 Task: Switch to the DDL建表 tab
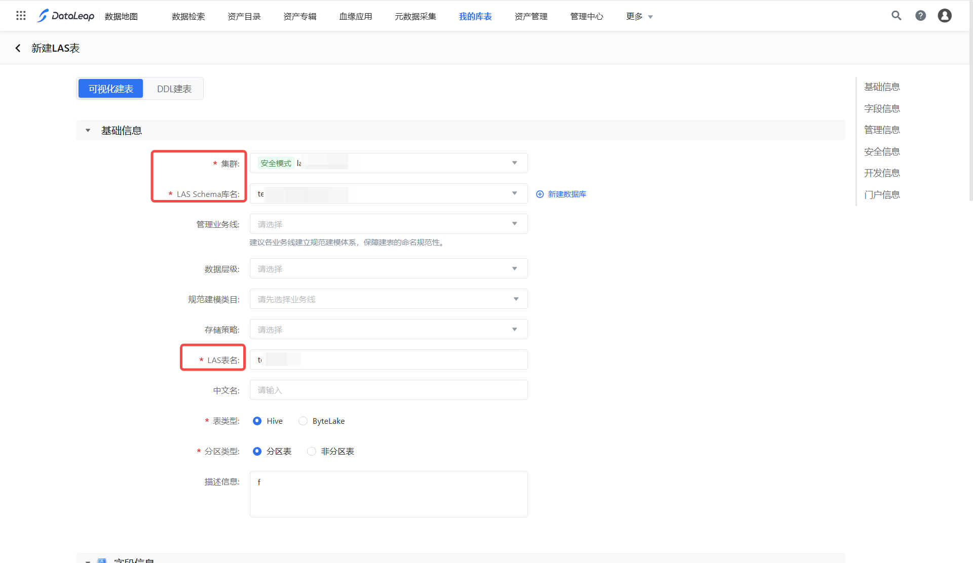click(x=174, y=89)
